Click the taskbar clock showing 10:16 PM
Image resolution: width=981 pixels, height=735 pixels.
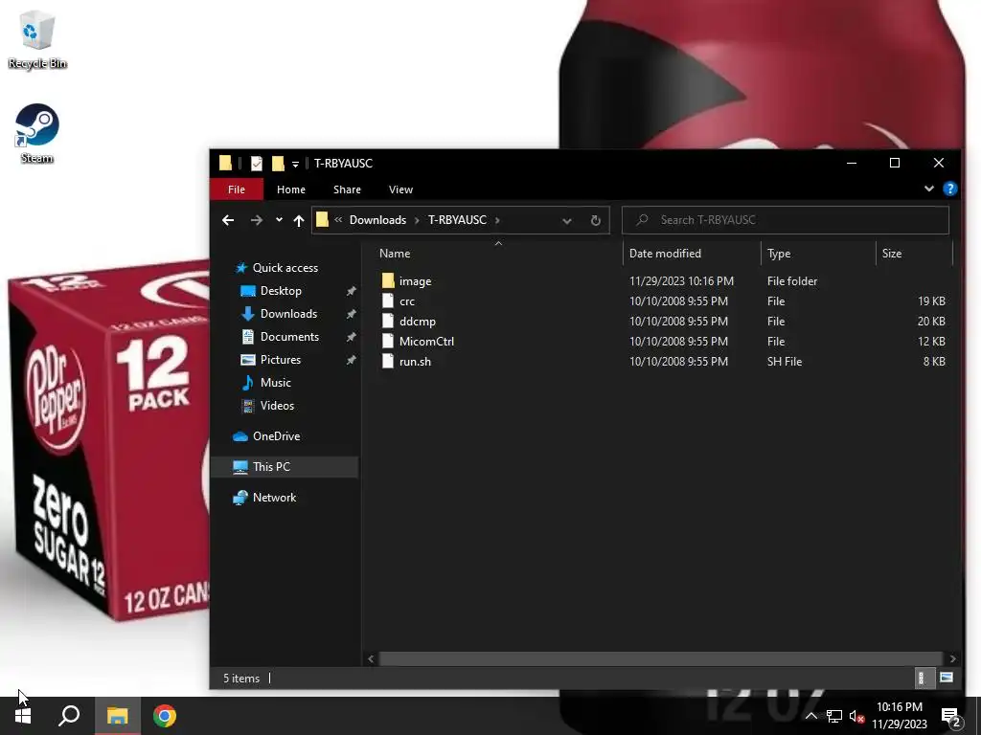(x=900, y=716)
